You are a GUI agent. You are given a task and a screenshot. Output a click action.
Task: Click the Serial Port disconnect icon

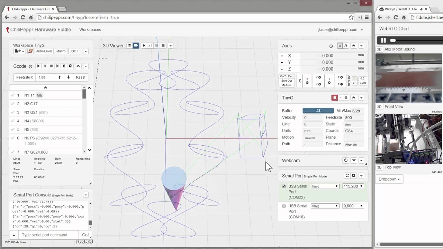(x=353, y=176)
